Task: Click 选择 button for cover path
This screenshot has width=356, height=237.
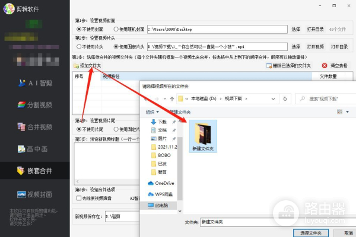Action: [295, 29]
